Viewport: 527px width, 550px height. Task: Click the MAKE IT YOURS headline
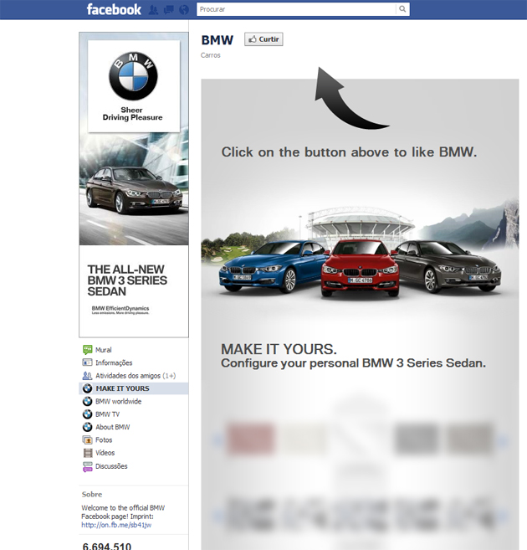pos(279,349)
